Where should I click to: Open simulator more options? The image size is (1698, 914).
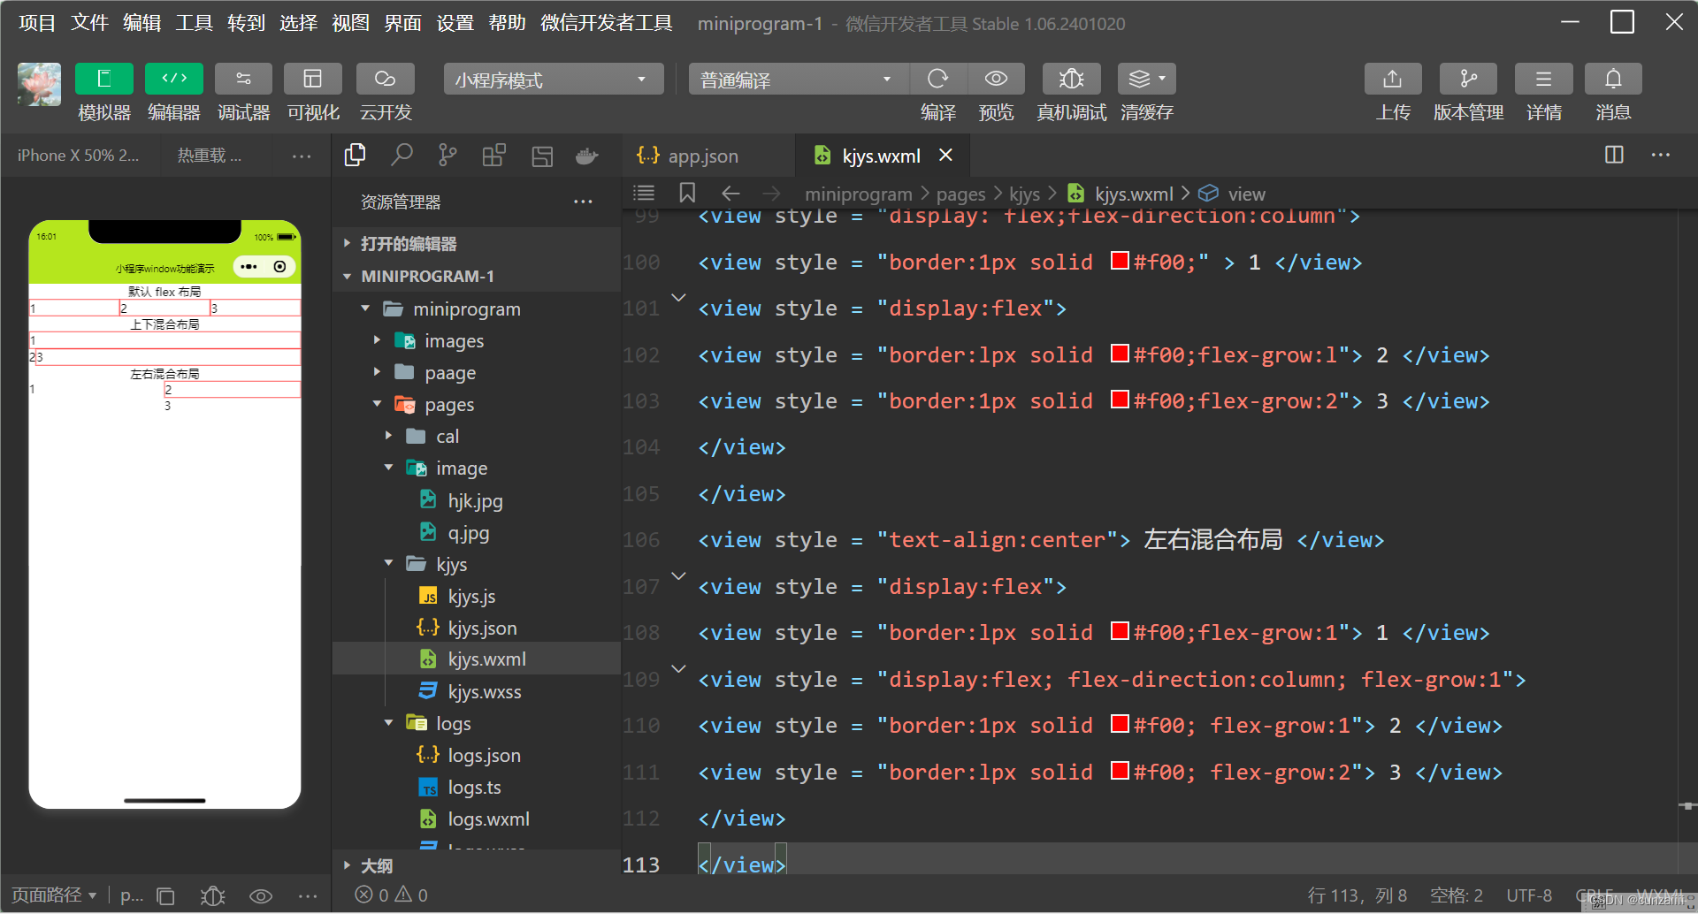pyautogui.click(x=302, y=156)
